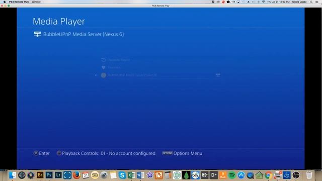Viewport: 322px width, 181px height.
Task: Open Rocket launcher icon in dock
Action: (104, 175)
